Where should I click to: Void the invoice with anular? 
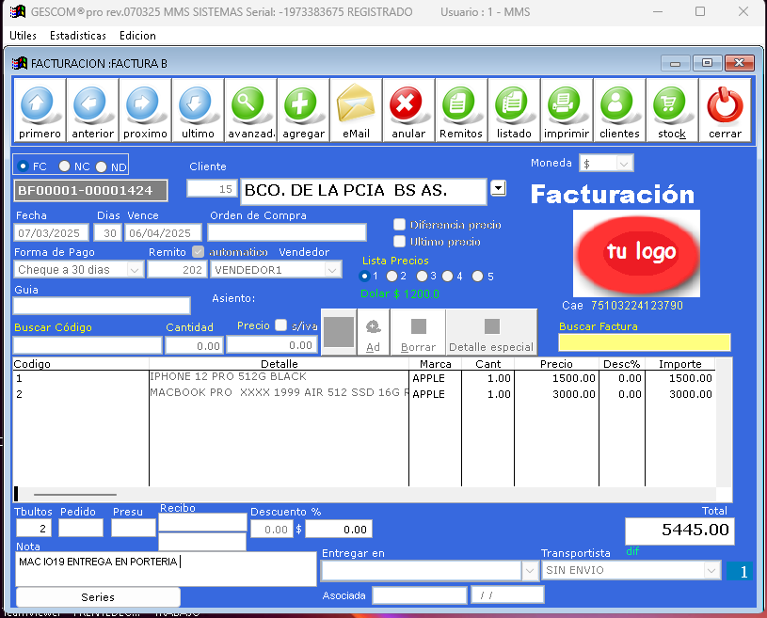[409, 110]
